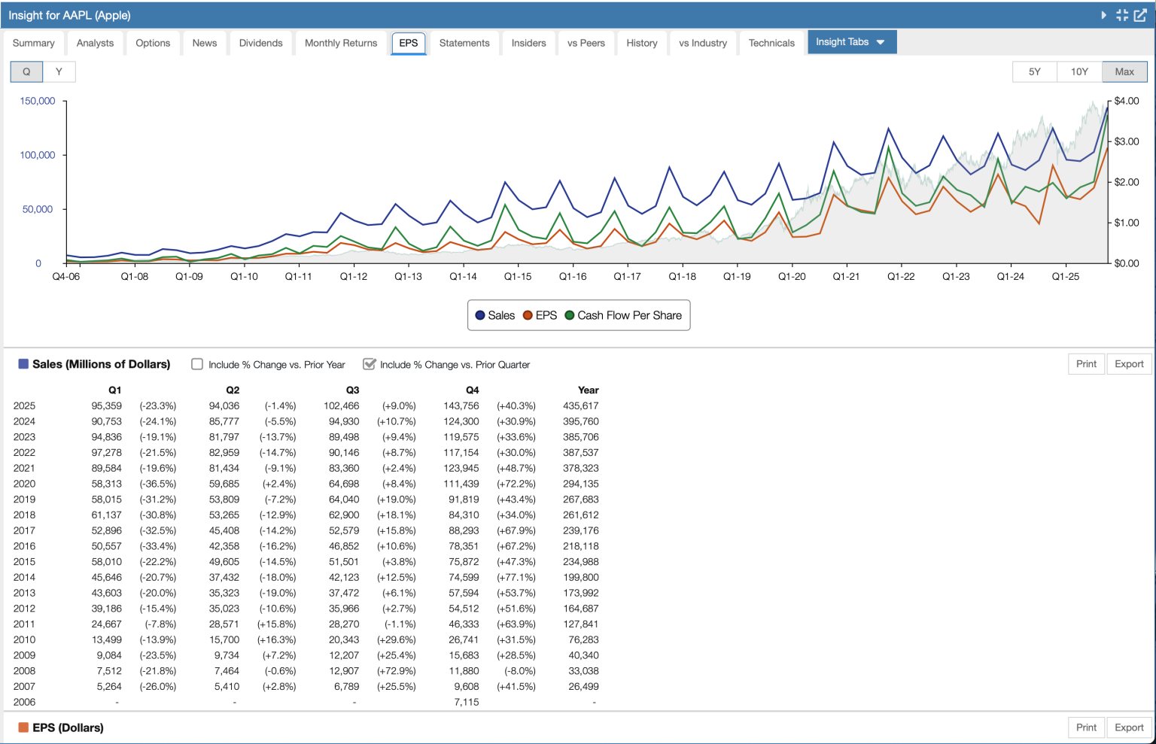Screen dimensions: 1156x744
Task: Open the insight in a new window icon
Action: click(x=1140, y=15)
